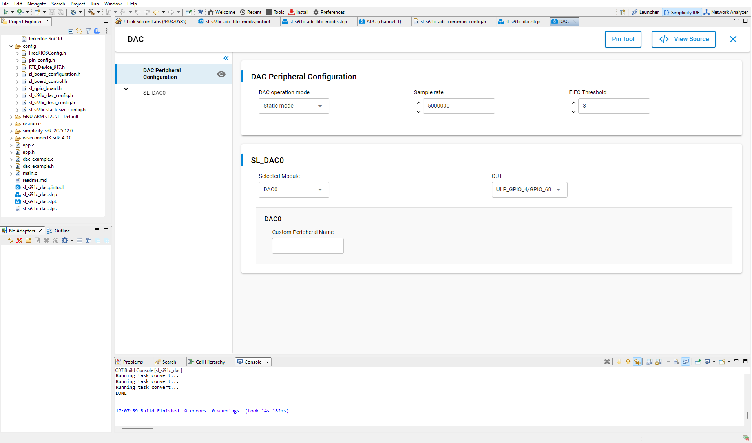Open the Network Analyzer perspective
752x443 pixels.
[x=725, y=12]
